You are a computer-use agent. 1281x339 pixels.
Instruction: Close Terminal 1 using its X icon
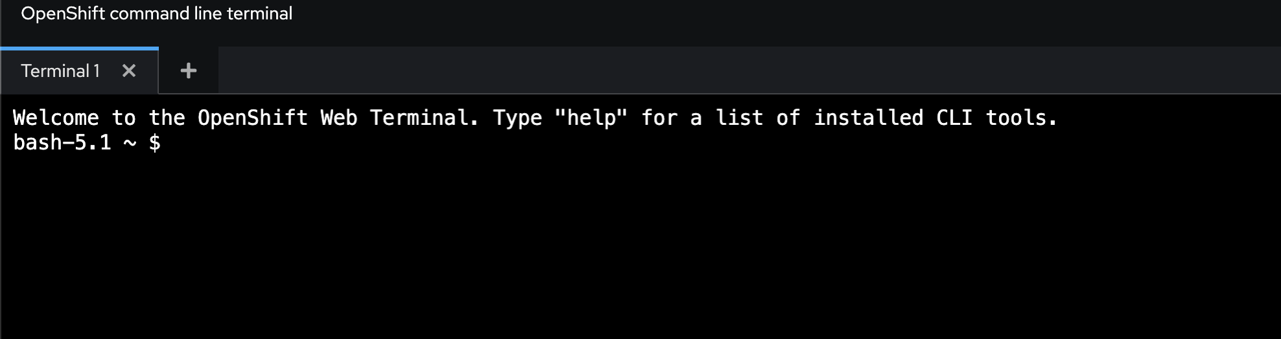129,71
